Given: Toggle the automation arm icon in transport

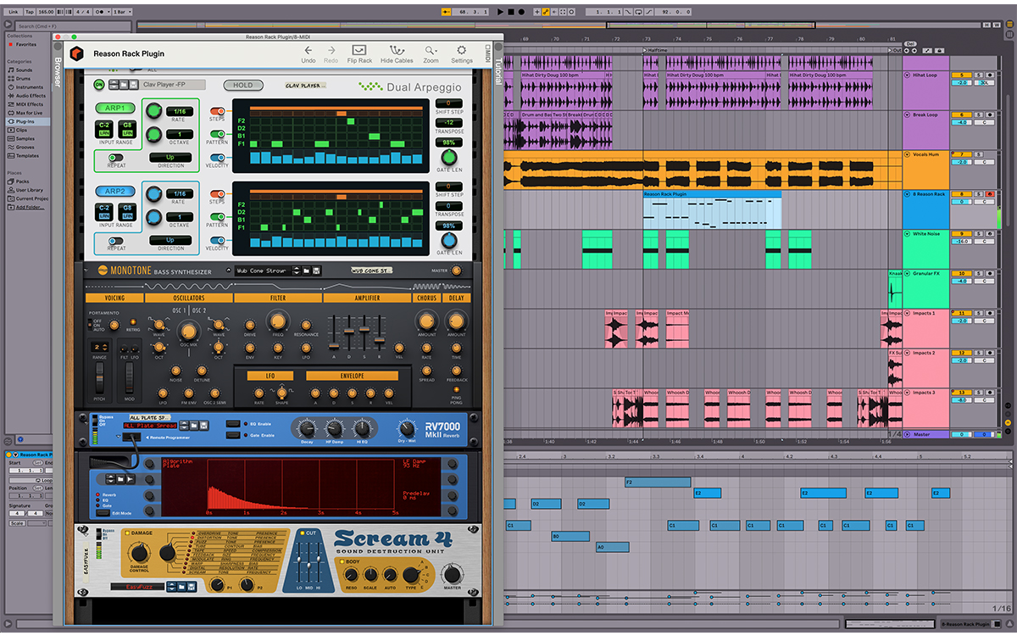Looking at the screenshot, I should [x=547, y=12].
